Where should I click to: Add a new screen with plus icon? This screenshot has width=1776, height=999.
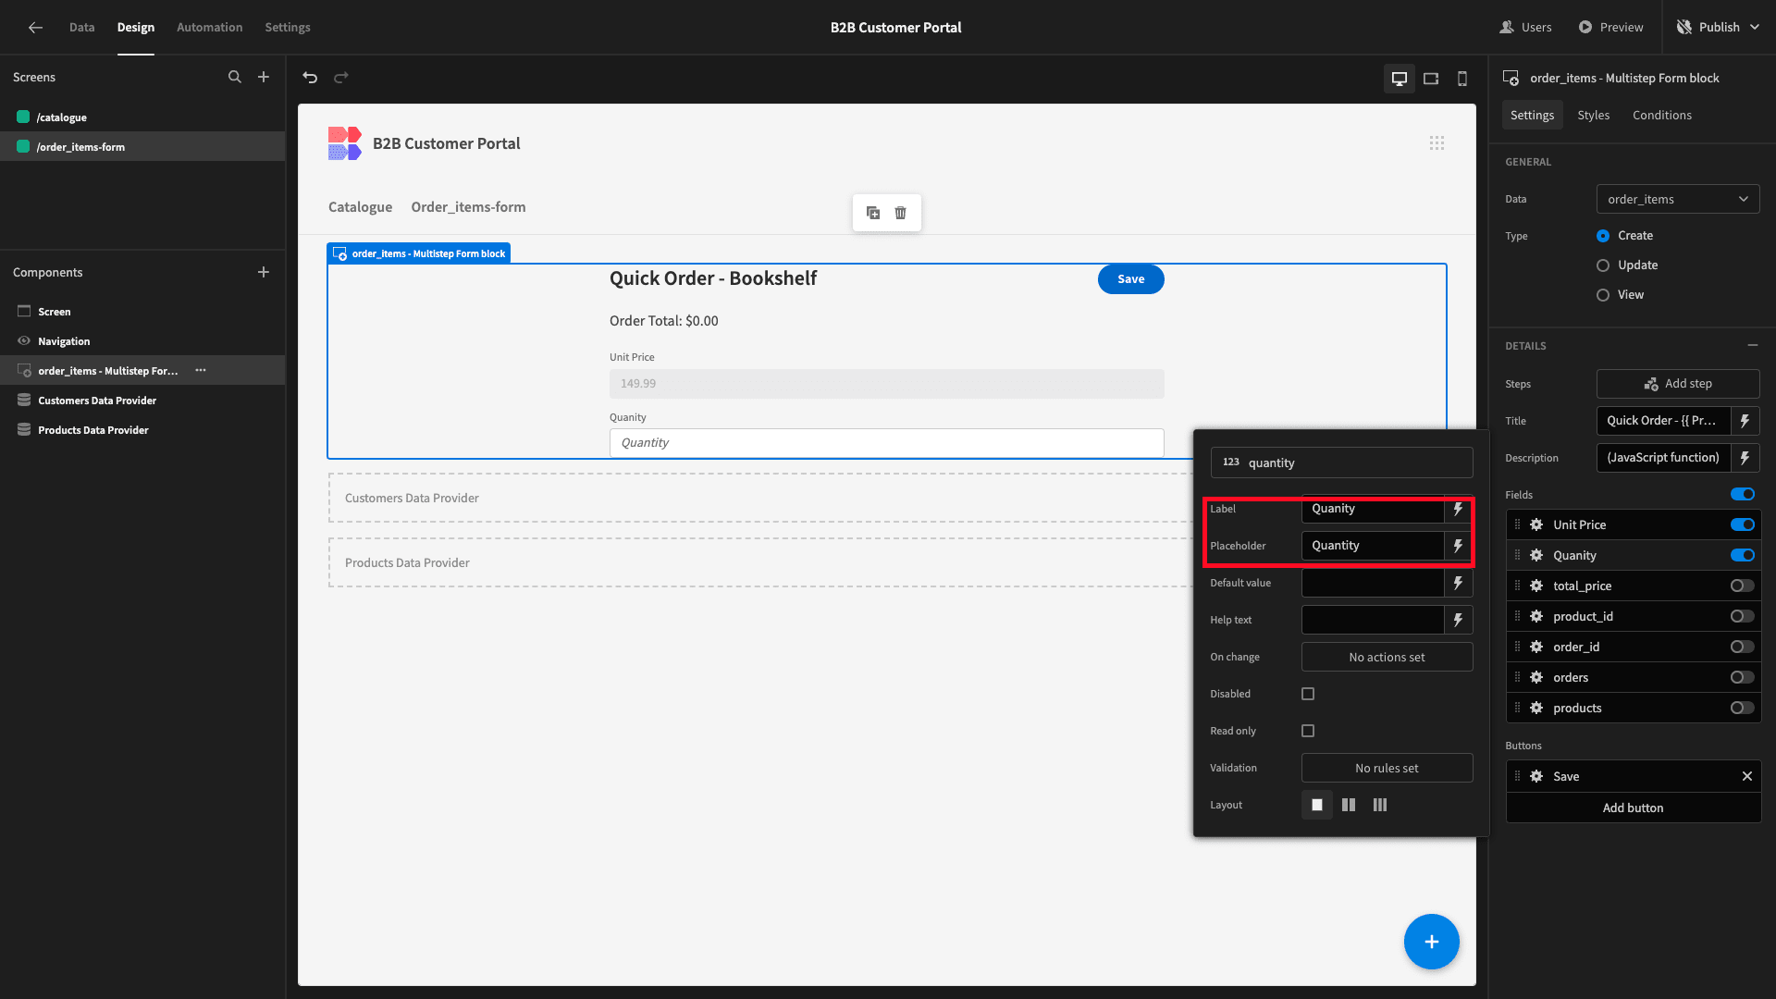tap(264, 78)
